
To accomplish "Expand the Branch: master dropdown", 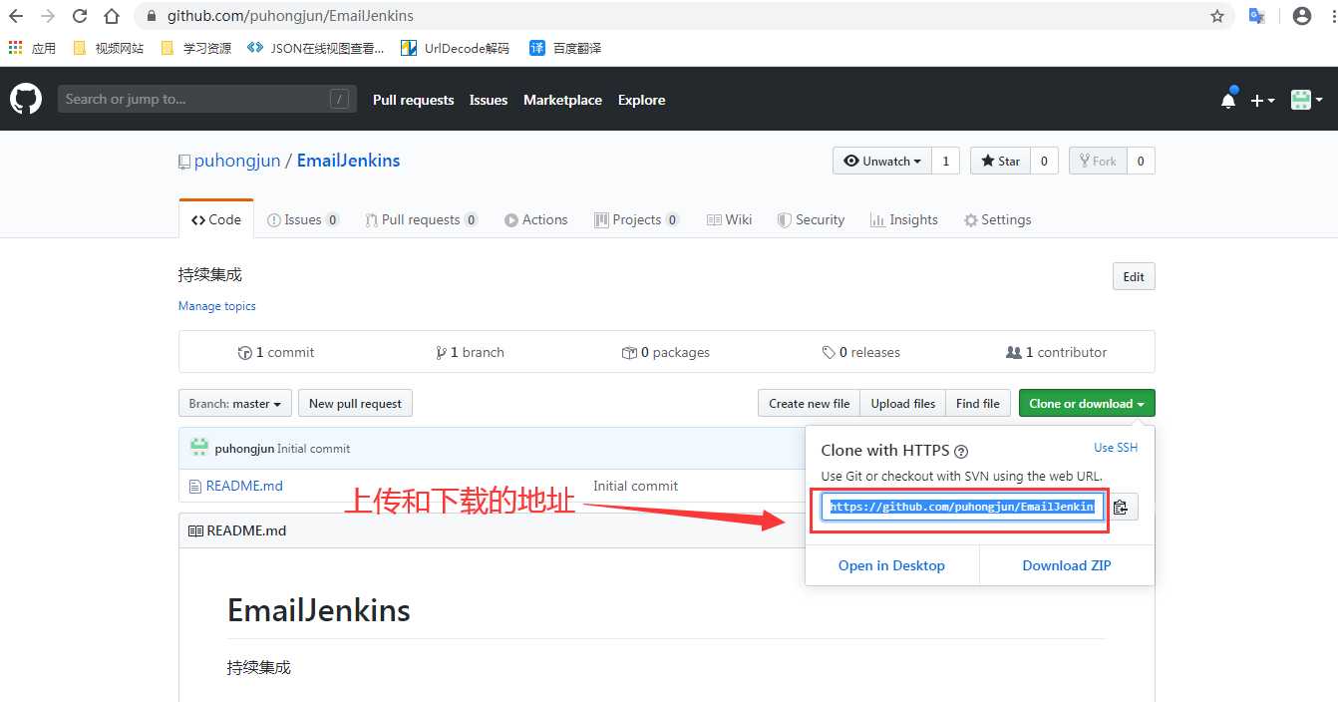I will pyautogui.click(x=235, y=403).
